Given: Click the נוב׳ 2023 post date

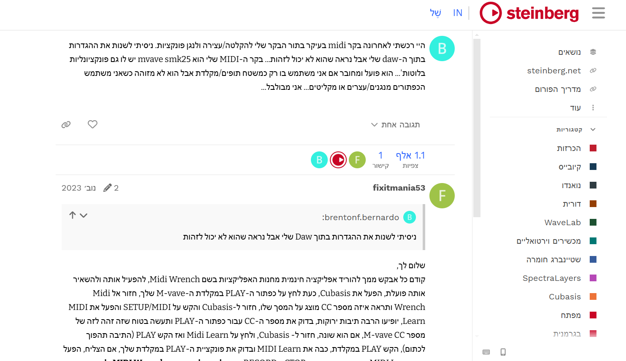Looking at the screenshot, I should pos(78,188).
